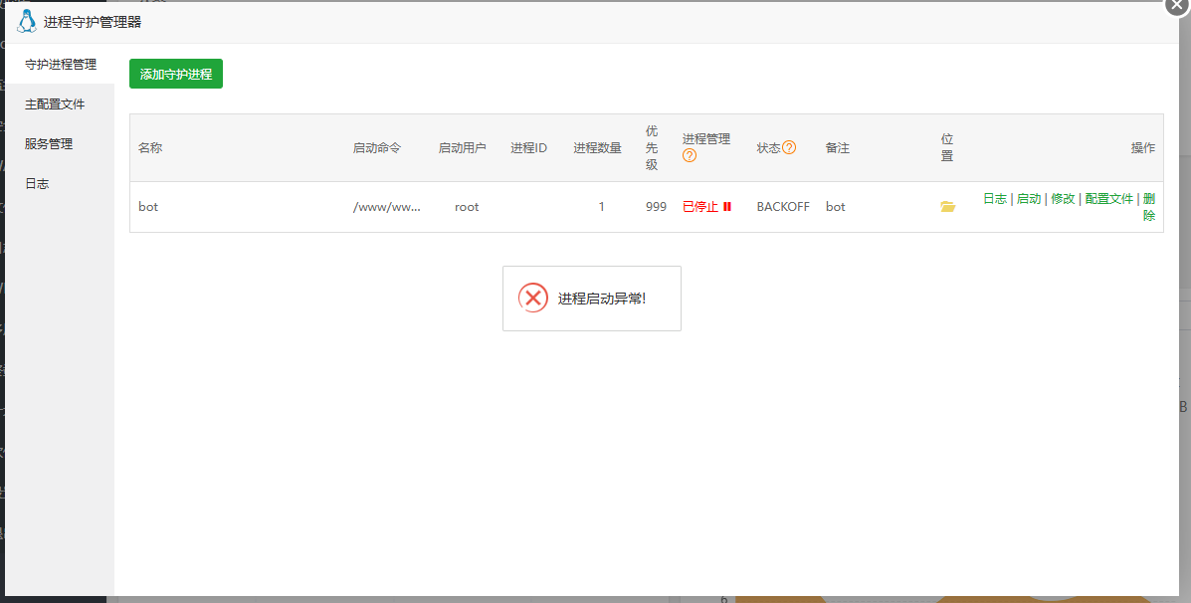Click error icon in 进程启动异常 message
Viewport: 1191px width, 603px height.
pos(533,299)
